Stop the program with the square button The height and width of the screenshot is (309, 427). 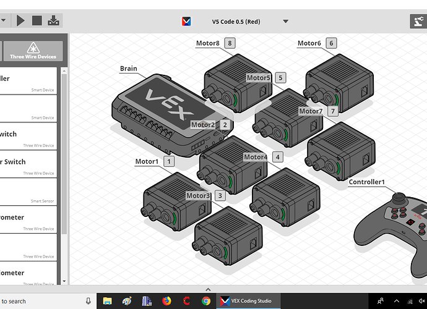[x=37, y=20]
